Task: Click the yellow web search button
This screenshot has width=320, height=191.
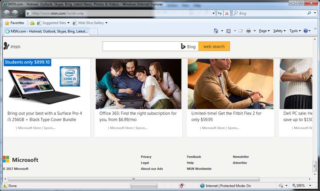Action: pos(214,46)
